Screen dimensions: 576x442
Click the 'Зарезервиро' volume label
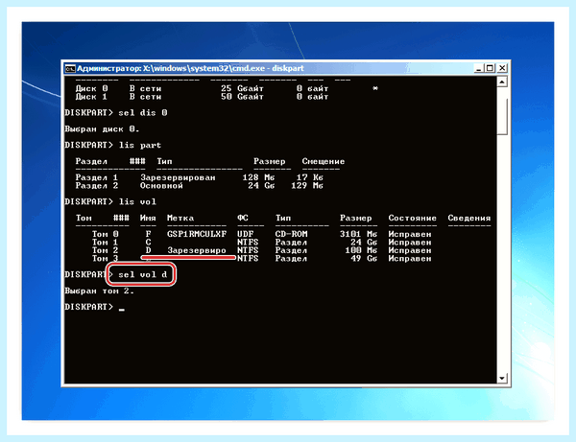coord(197,250)
